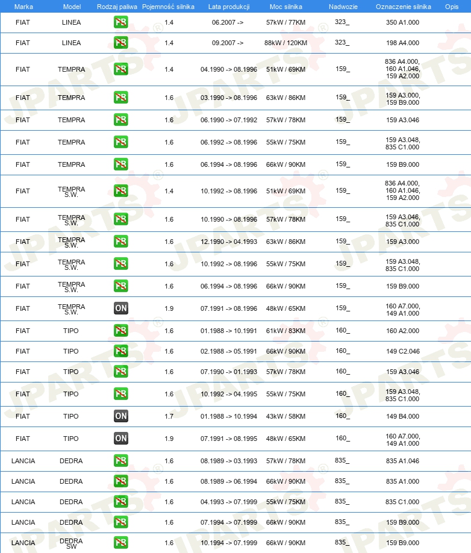Click the Lata produkcji column header
This screenshot has height=553, width=471.
229,7
